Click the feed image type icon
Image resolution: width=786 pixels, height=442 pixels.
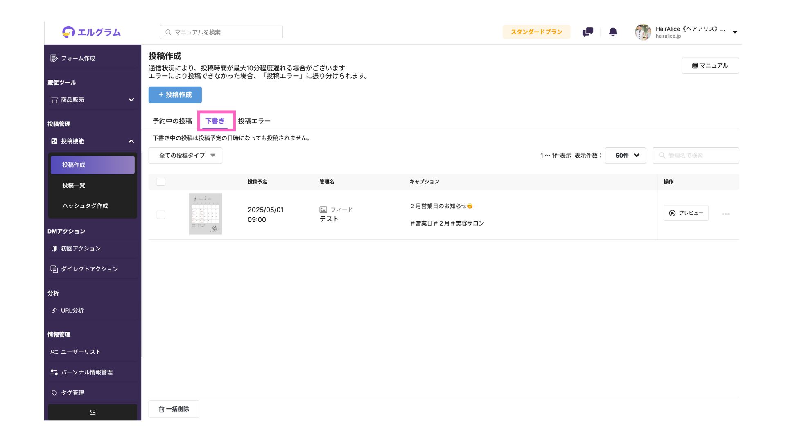323,210
